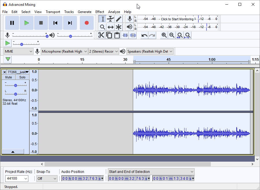
Task: Select the Envelope tool
Action: pos(110,19)
